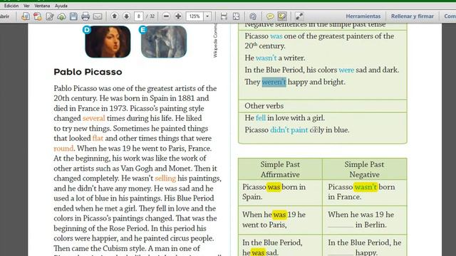Click the 'Simple Past Negative' header cell
The image size is (456, 256).
coord(364,169)
